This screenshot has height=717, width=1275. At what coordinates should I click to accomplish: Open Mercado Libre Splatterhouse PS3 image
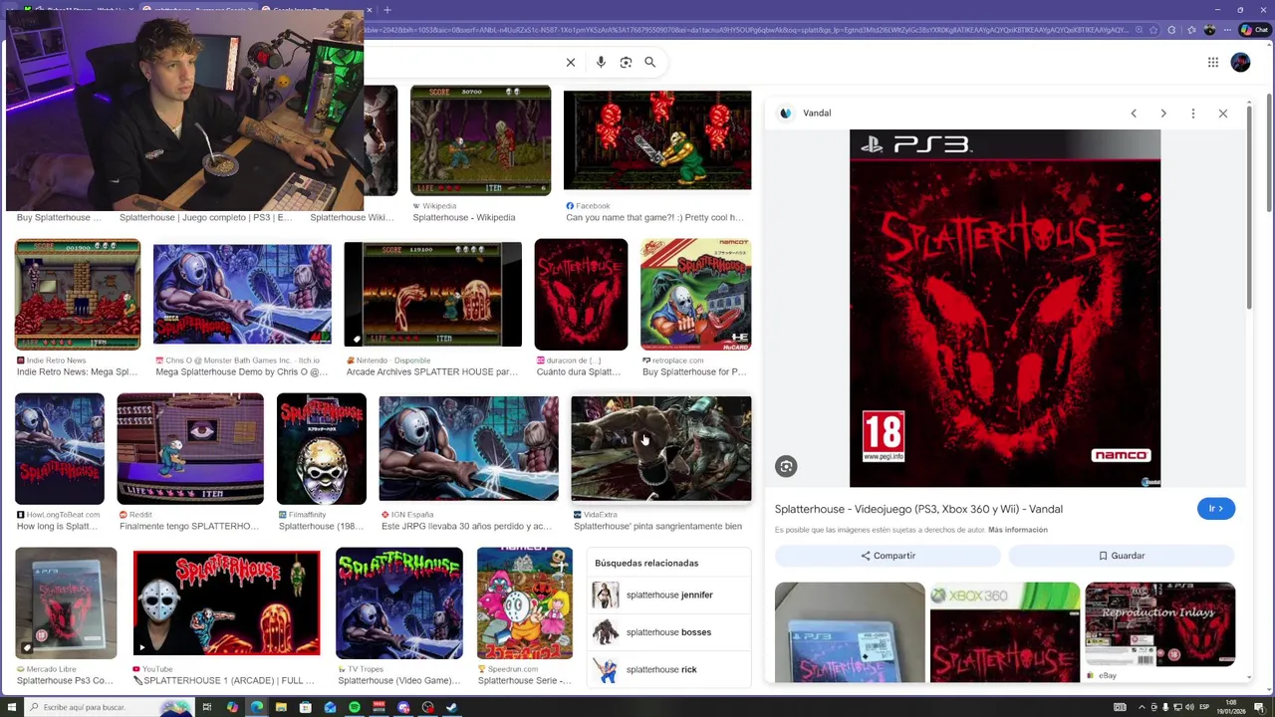tap(66, 603)
